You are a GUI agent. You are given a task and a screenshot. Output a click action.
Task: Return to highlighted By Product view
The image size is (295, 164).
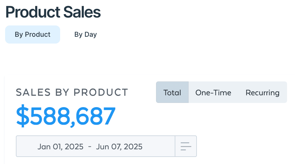33,34
